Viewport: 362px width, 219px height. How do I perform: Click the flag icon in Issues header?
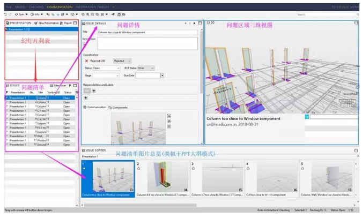[70, 86]
